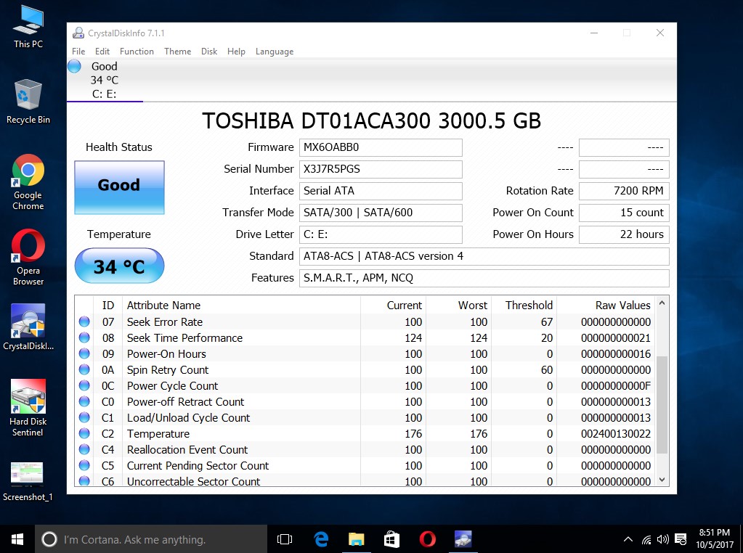Open the Function menu

(137, 52)
